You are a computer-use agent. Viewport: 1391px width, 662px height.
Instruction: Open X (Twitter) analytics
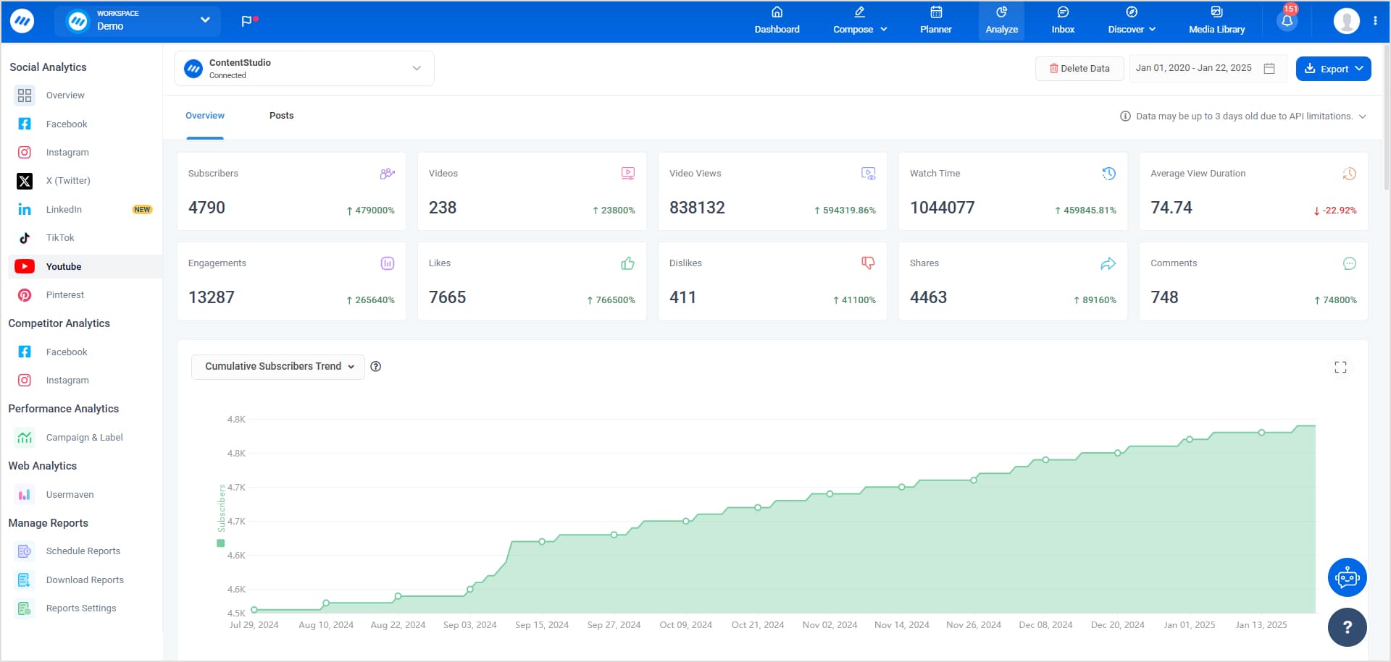click(x=85, y=181)
